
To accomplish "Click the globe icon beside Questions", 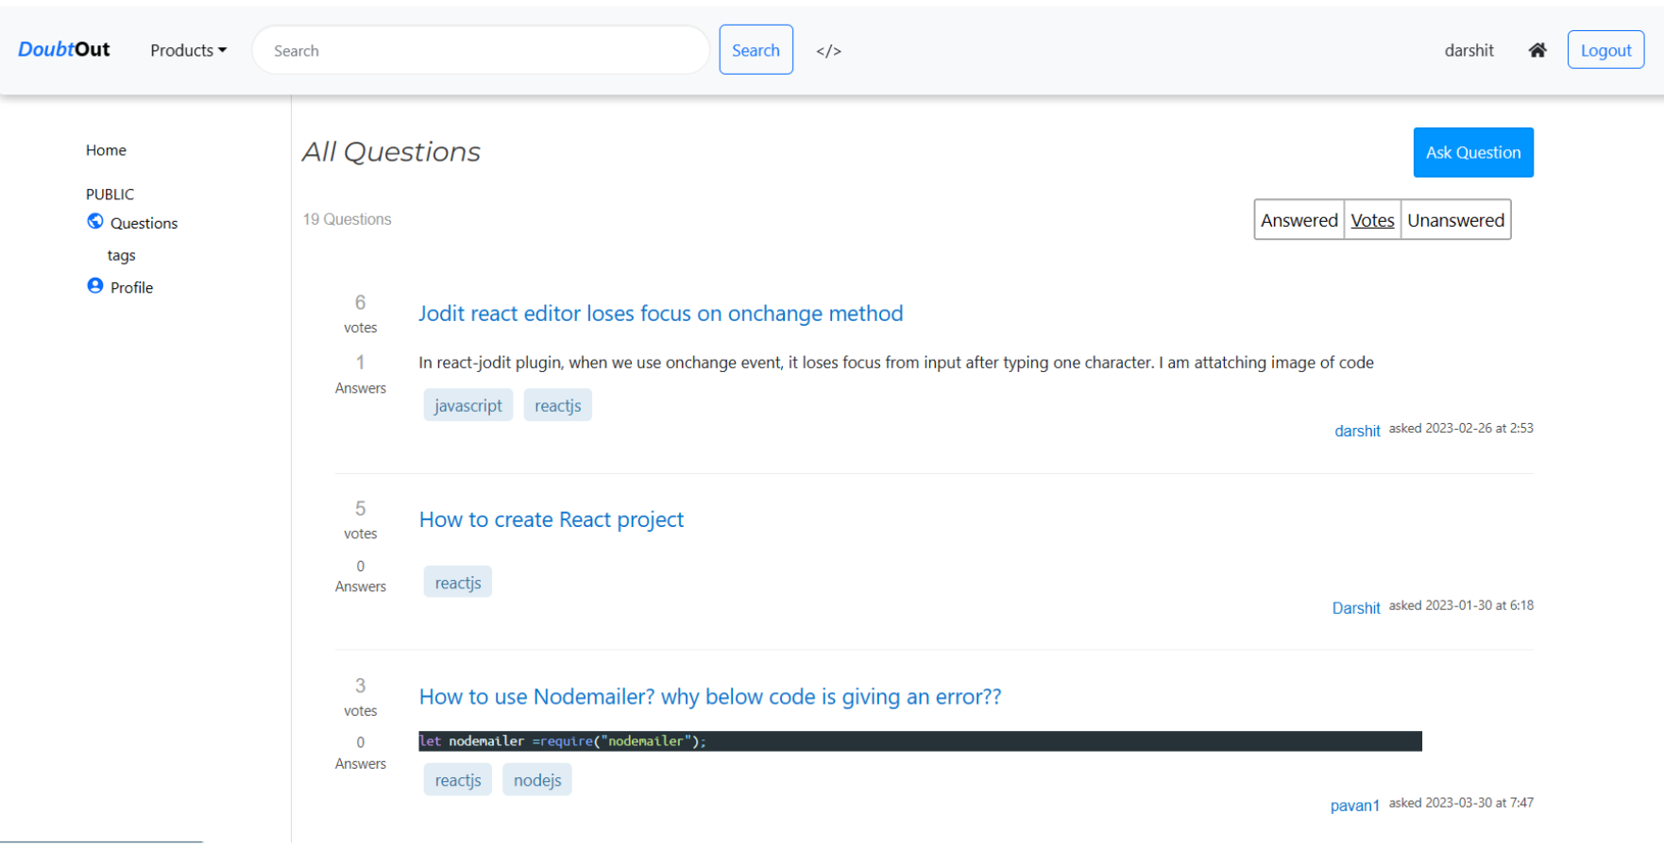I will pos(95,221).
